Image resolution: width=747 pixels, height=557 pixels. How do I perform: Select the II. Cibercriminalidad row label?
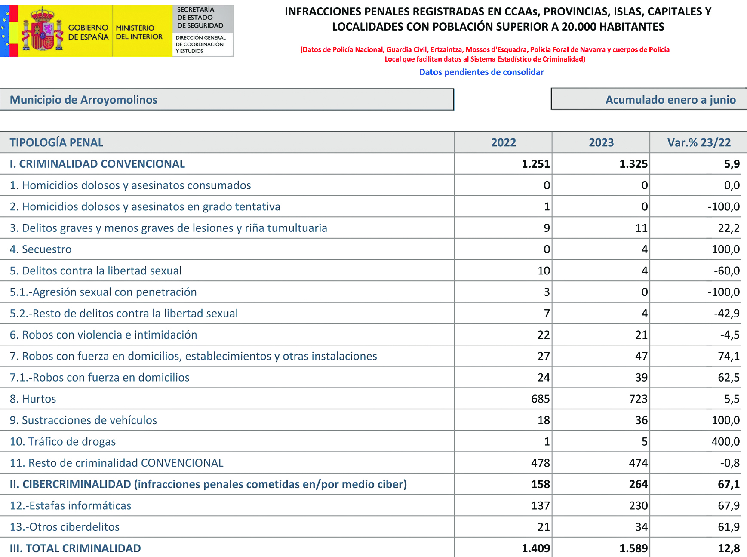(x=208, y=484)
